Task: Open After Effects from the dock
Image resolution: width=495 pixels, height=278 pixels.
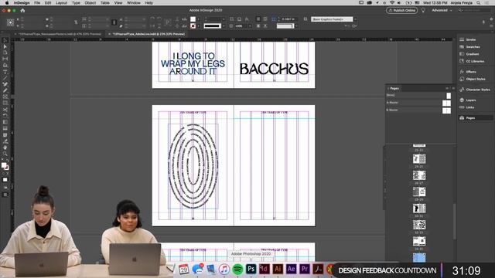Action: [x=291, y=269]
